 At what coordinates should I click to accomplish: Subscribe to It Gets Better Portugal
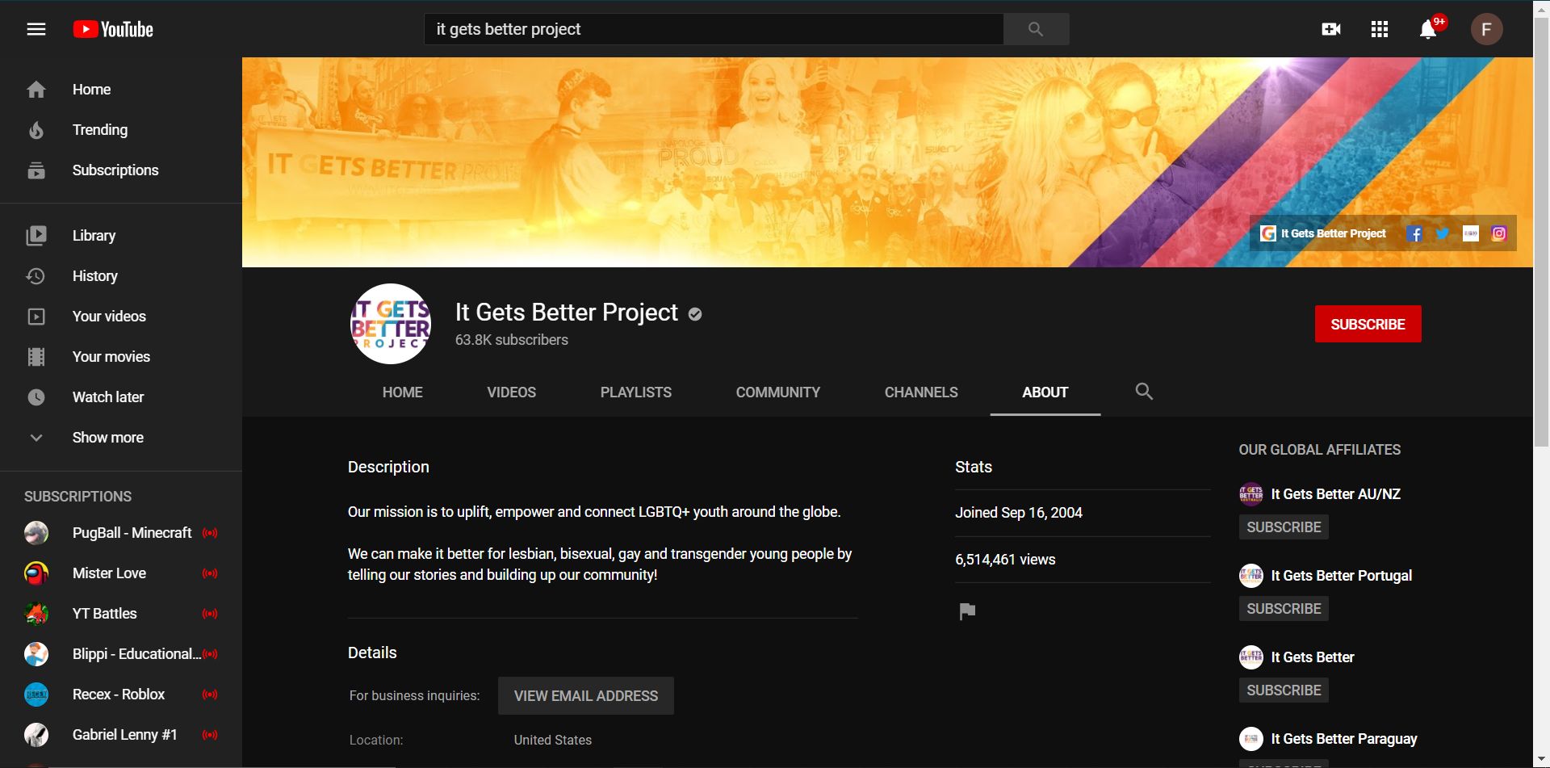[1283, 608]
